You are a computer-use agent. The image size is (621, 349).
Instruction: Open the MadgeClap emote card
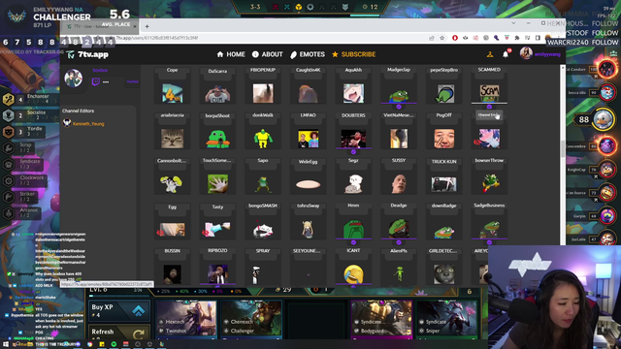(399, 86)
